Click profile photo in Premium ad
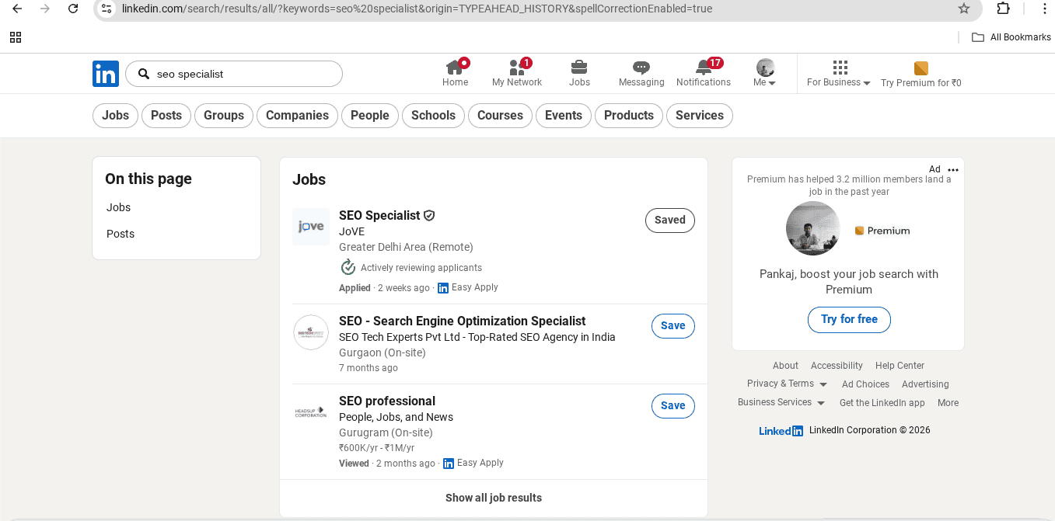The width and height of the screenshot is (1055, 521). click(812, 228)
